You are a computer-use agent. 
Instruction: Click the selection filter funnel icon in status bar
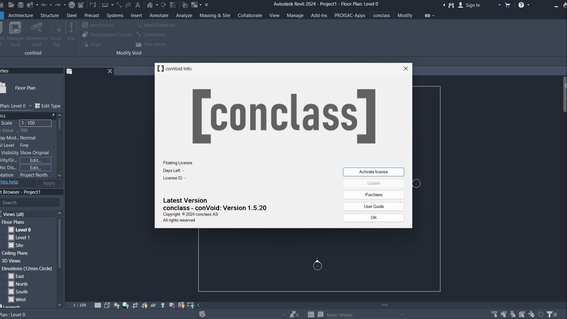550,314
